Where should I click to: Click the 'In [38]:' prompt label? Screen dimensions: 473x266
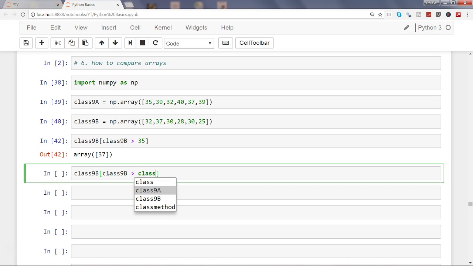[54, 82]
